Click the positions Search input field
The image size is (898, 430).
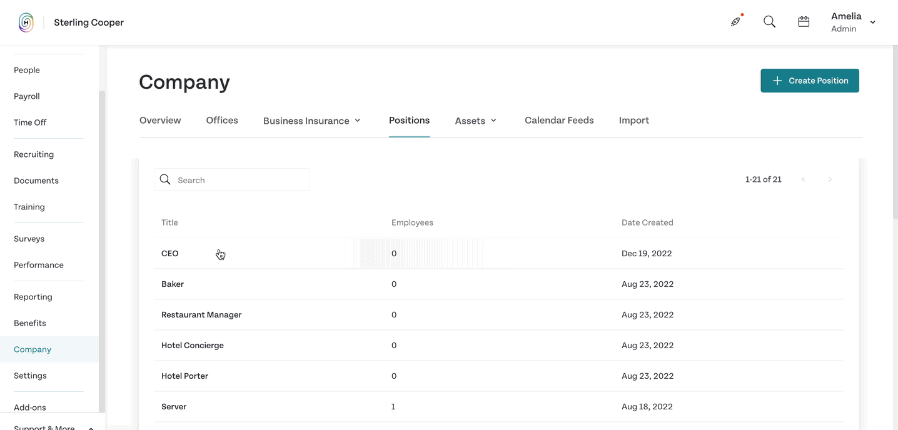coord(232,180)
